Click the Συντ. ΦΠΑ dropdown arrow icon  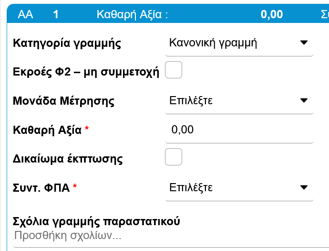304,187
